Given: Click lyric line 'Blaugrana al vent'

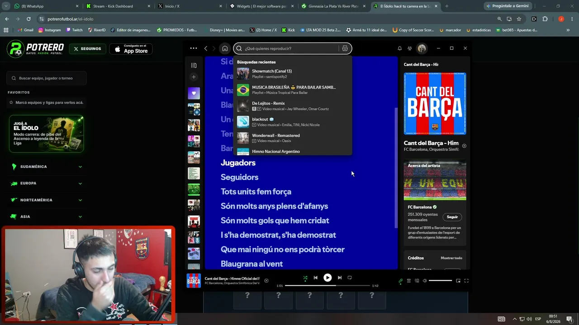Looking at the screenshot, I should point(252,264).
